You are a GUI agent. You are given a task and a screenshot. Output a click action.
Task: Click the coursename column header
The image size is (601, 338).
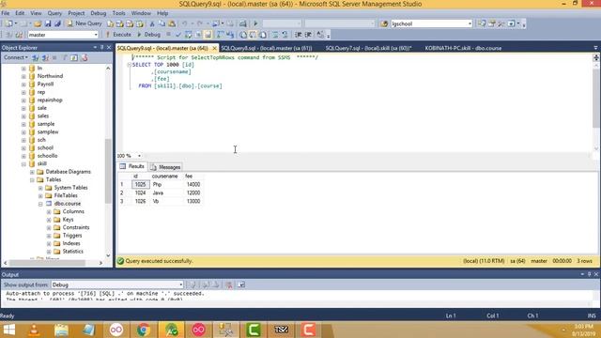(x=165, y=177)
